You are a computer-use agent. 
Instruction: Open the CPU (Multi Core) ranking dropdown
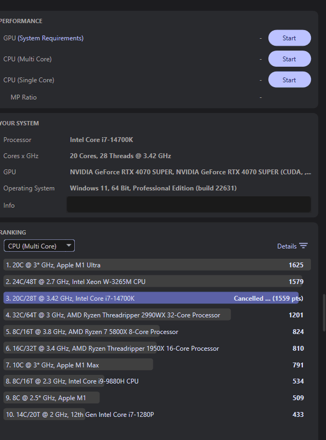click(39, 246)
